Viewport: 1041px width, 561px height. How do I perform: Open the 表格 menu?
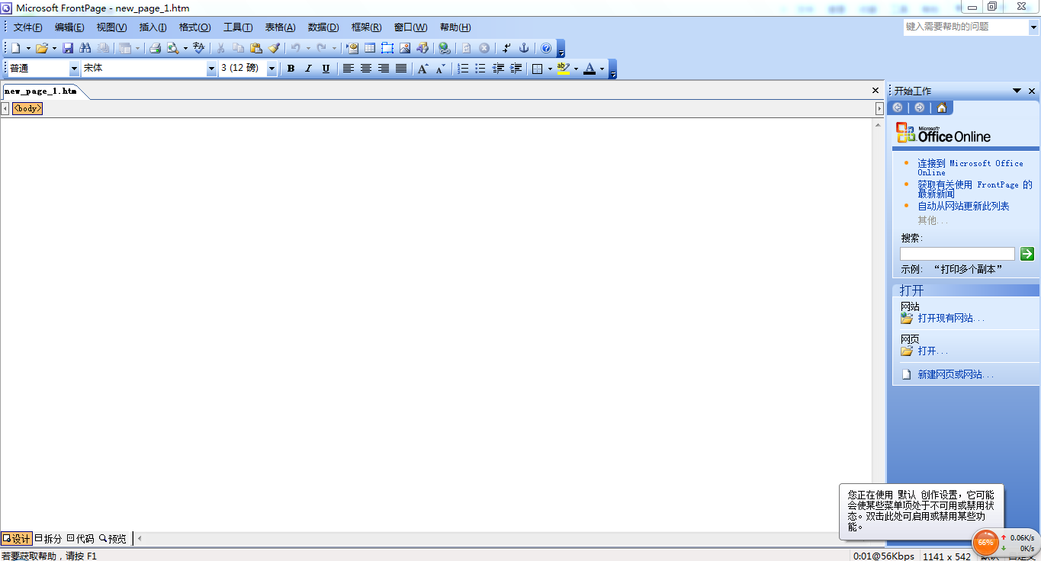click(x=280, y=27)
